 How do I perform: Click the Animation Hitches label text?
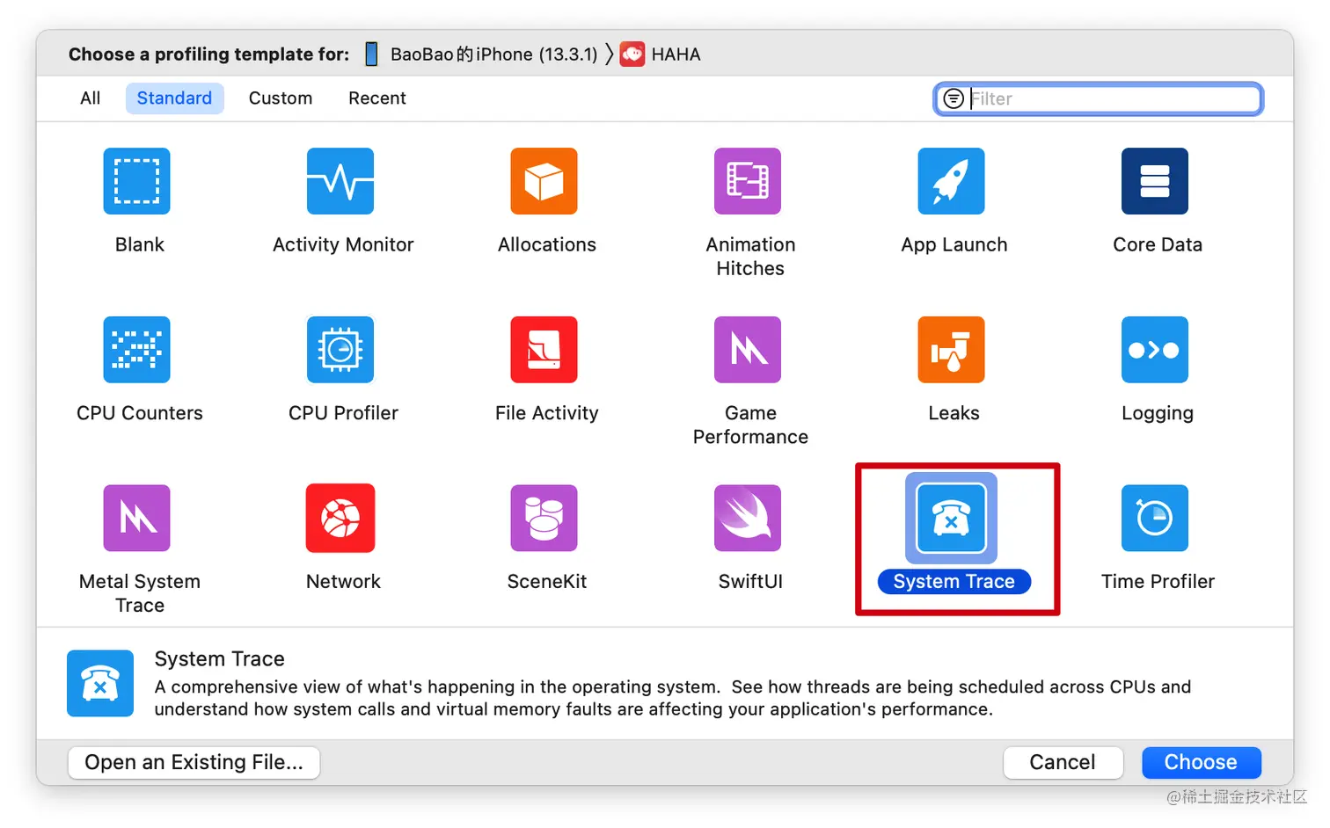pyautogui.click(x=750, y=256)
